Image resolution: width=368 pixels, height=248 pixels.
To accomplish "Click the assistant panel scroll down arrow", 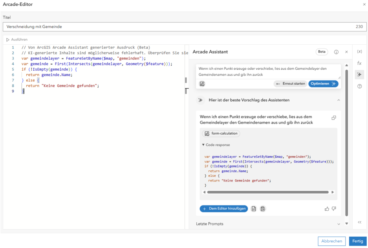I will [347, 224].
